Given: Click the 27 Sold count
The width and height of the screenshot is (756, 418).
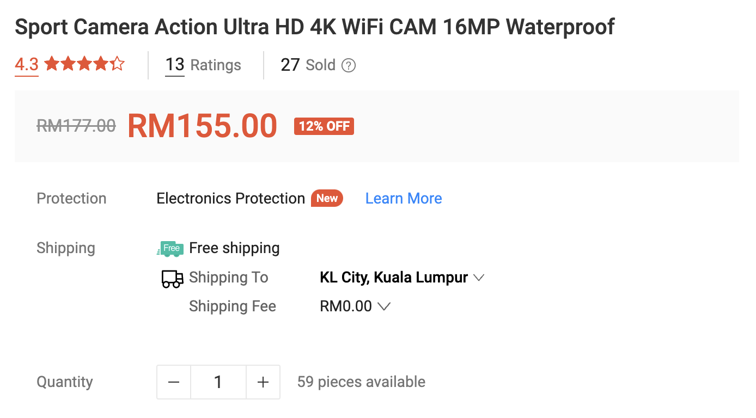Looking at the screenshot, I should 308,65.
